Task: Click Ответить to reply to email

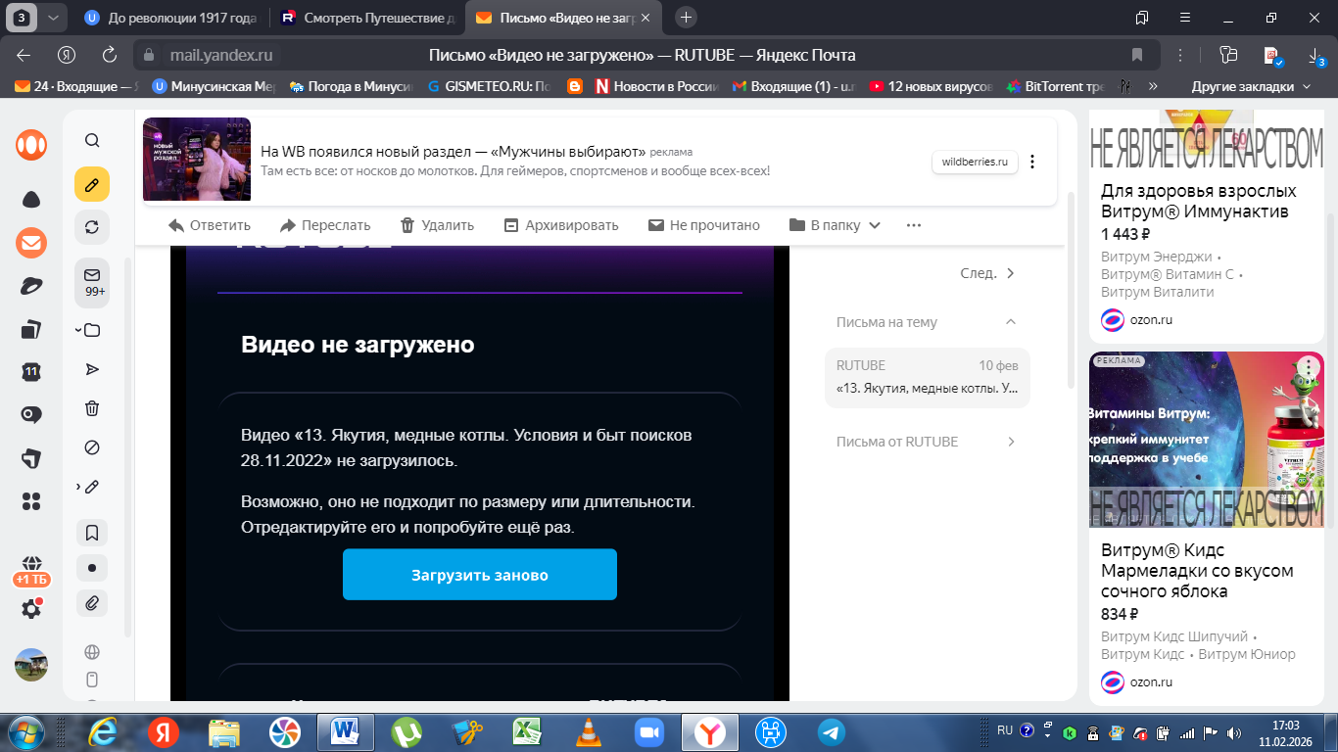Action: pyautogui.click(x=210, y=225)
